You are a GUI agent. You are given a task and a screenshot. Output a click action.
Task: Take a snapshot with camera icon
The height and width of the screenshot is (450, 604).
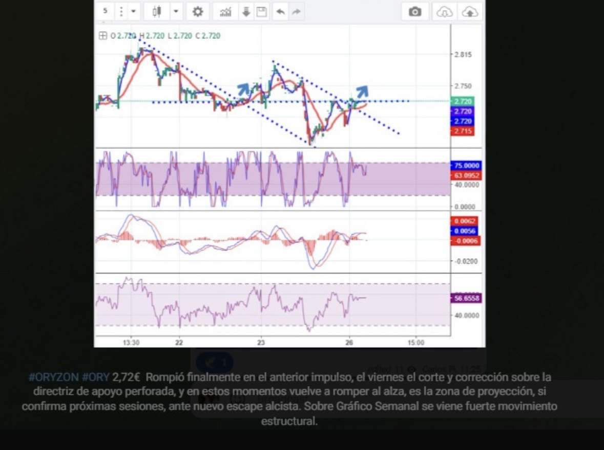point(415,12)
